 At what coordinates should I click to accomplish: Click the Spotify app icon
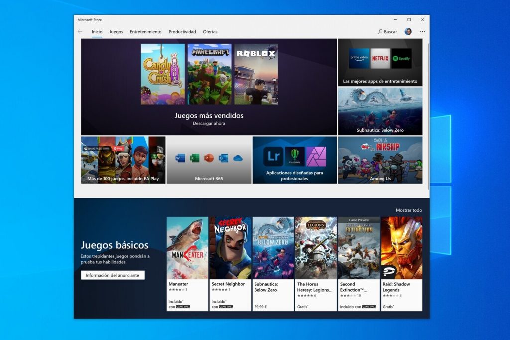pos(401,58)
